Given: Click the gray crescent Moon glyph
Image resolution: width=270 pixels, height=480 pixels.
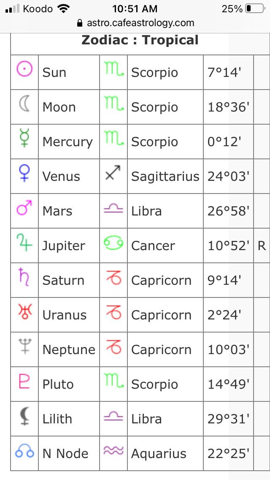Looking at the screenshot, I should (24, 104).
